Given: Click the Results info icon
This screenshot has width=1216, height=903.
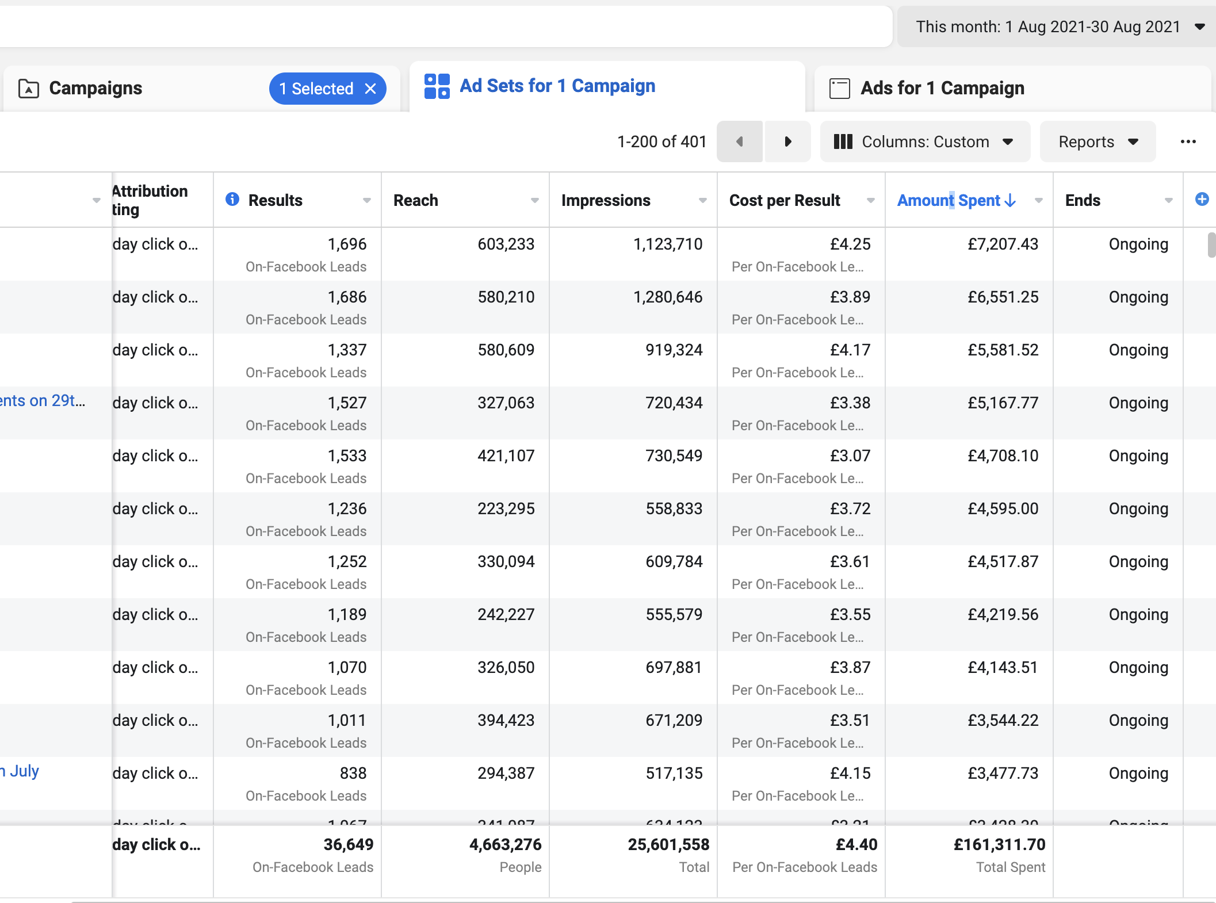Looking at the screenshot, I should click(232, 200).
